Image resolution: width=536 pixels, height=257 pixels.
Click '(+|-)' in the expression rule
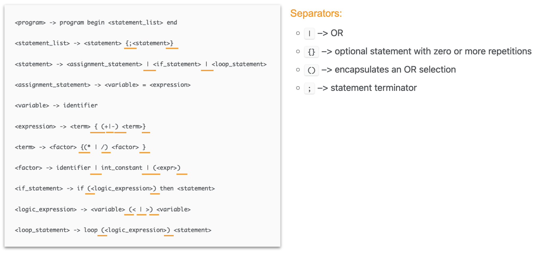click(110, 127)
